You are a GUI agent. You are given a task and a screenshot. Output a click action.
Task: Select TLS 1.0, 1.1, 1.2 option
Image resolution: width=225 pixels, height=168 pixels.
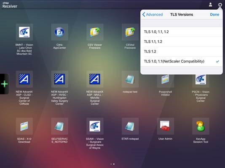pyautogui.click(x=182, y=32)
